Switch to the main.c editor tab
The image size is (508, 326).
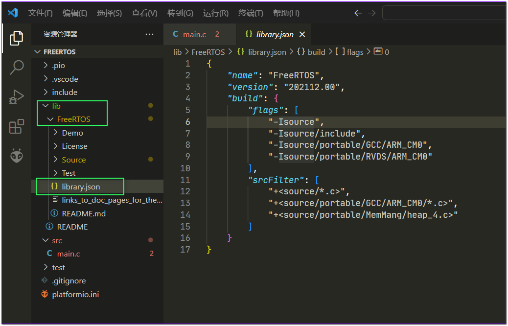[200, 34]
